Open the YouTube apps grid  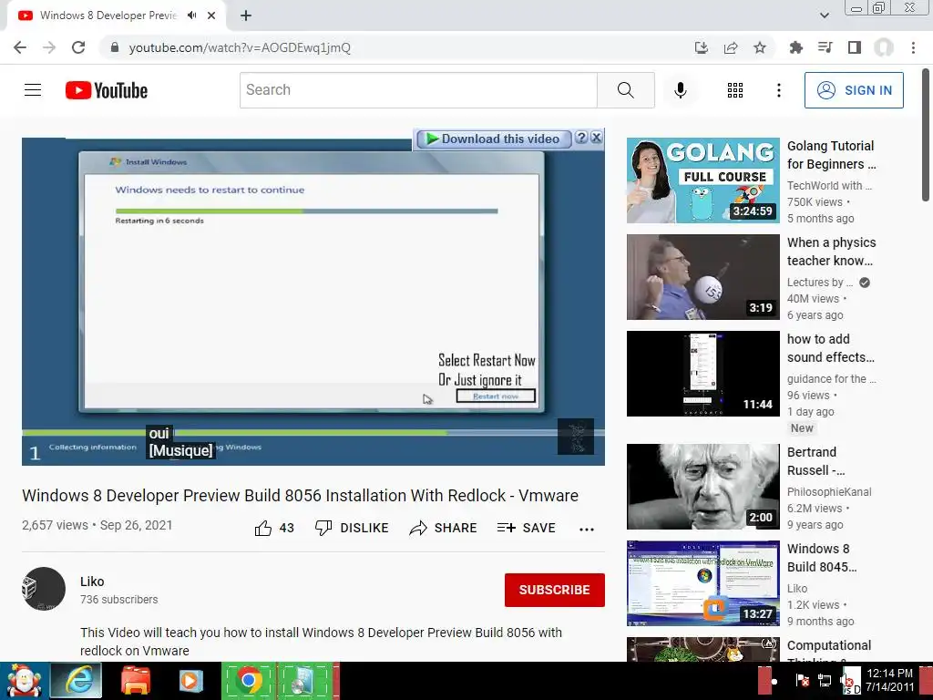click(735, 90)
